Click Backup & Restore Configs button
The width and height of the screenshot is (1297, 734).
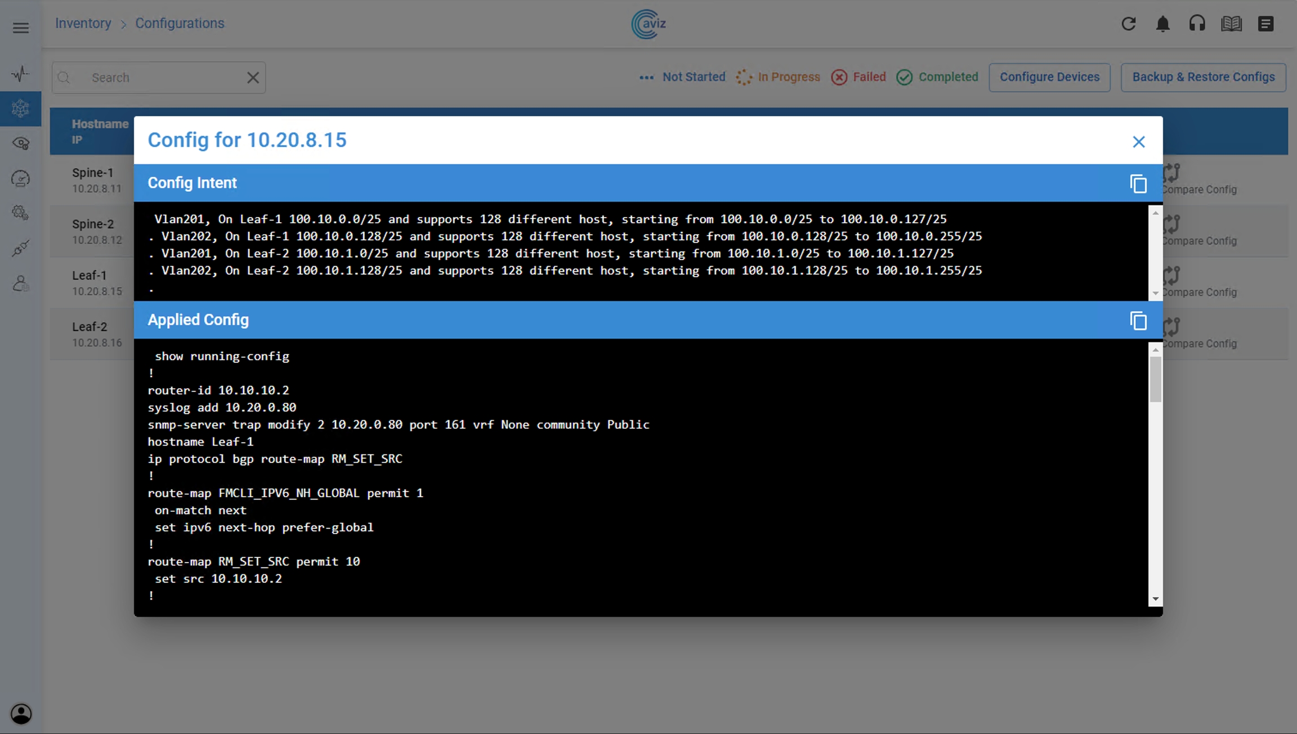tap(1203, 77)
